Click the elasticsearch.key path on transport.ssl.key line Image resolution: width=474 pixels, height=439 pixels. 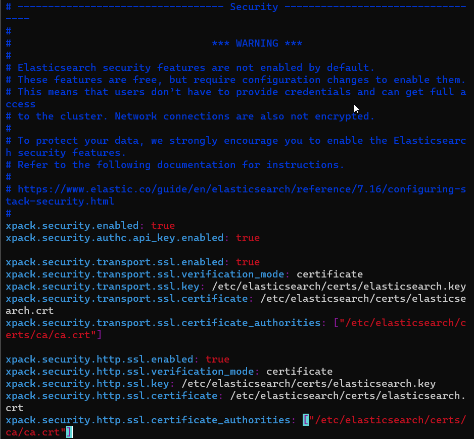tap(339, 286)
